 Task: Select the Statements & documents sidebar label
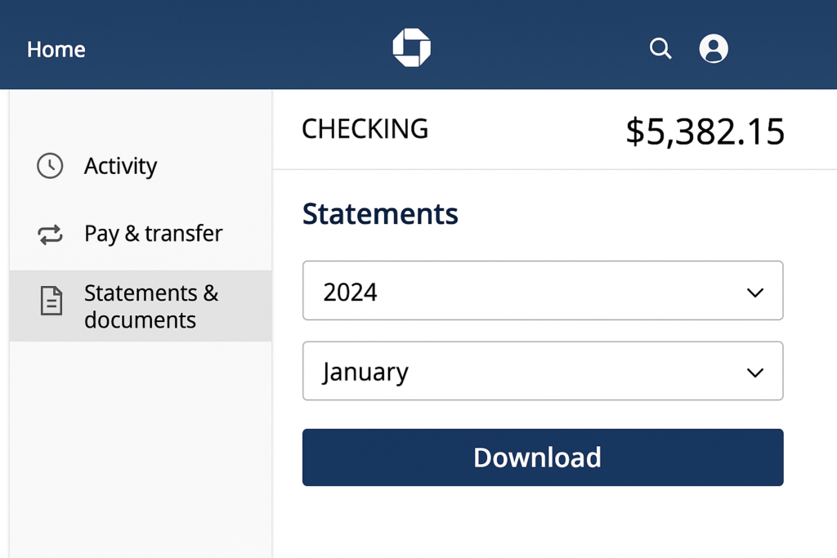tap(151, 306)
